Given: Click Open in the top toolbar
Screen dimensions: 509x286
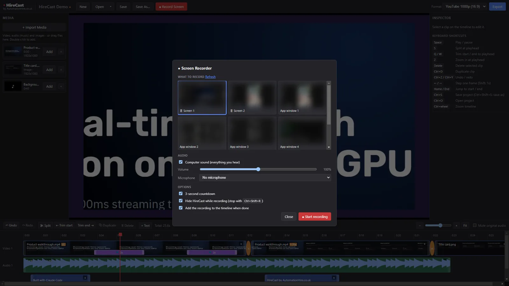Looking at the screenshot, I should point(100,7).
